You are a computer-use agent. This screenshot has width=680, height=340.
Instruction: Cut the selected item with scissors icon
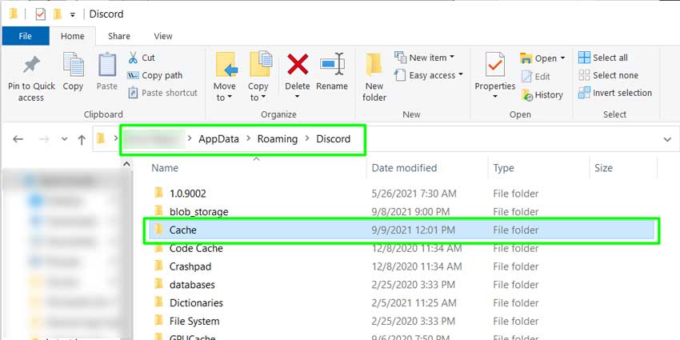(x=142, y=58)
